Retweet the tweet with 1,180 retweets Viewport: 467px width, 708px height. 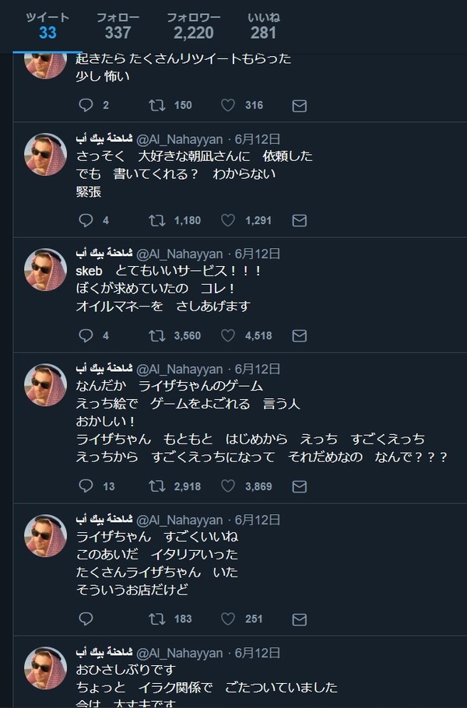click(156, 220)
